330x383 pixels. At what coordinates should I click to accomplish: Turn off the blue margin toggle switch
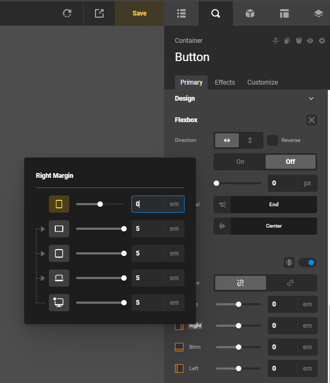(x=307, y=262)
